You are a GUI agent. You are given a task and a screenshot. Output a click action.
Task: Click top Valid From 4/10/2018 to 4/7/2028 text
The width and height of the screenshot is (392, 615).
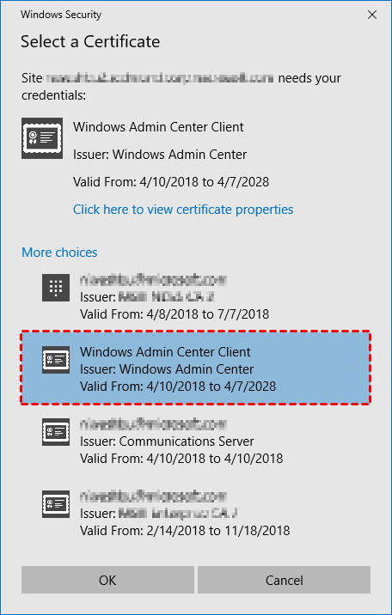tap(171, 182)
